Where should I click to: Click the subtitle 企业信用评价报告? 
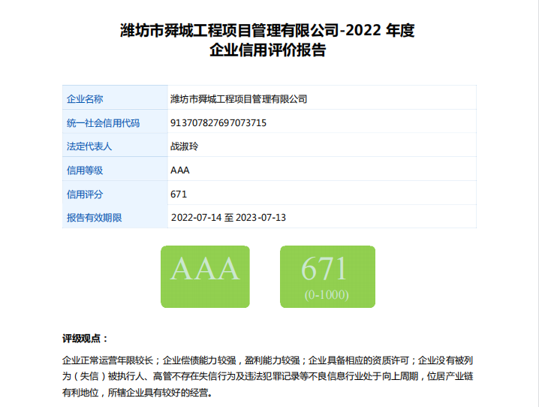click(x=267, y=50)
